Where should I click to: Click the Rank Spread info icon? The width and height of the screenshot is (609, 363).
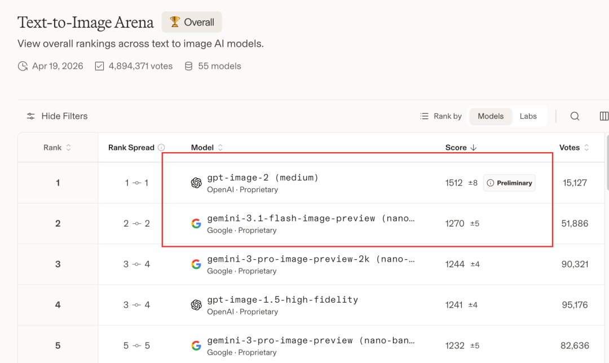tap(162, 148)
